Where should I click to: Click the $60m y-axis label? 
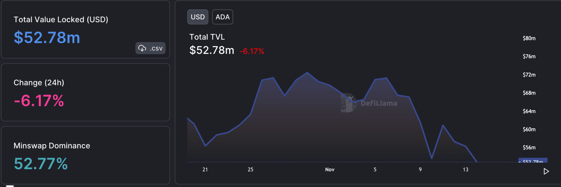529,129
